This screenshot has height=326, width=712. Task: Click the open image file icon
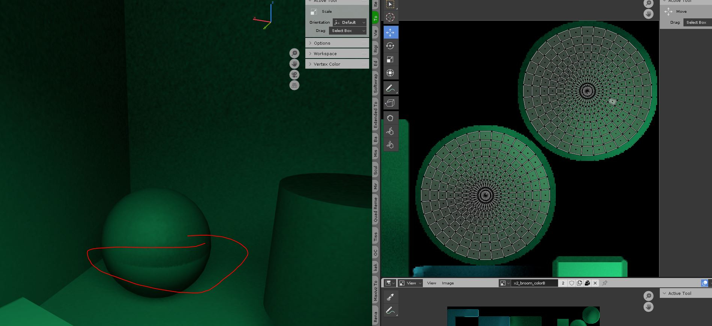[x=587, y=283]
